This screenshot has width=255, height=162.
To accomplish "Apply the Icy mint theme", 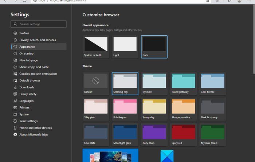I will tap(154, 84).
